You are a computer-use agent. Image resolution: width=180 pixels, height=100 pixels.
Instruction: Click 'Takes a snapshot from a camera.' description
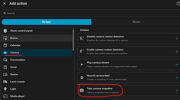pyautogui.click(x=103, y=92)
